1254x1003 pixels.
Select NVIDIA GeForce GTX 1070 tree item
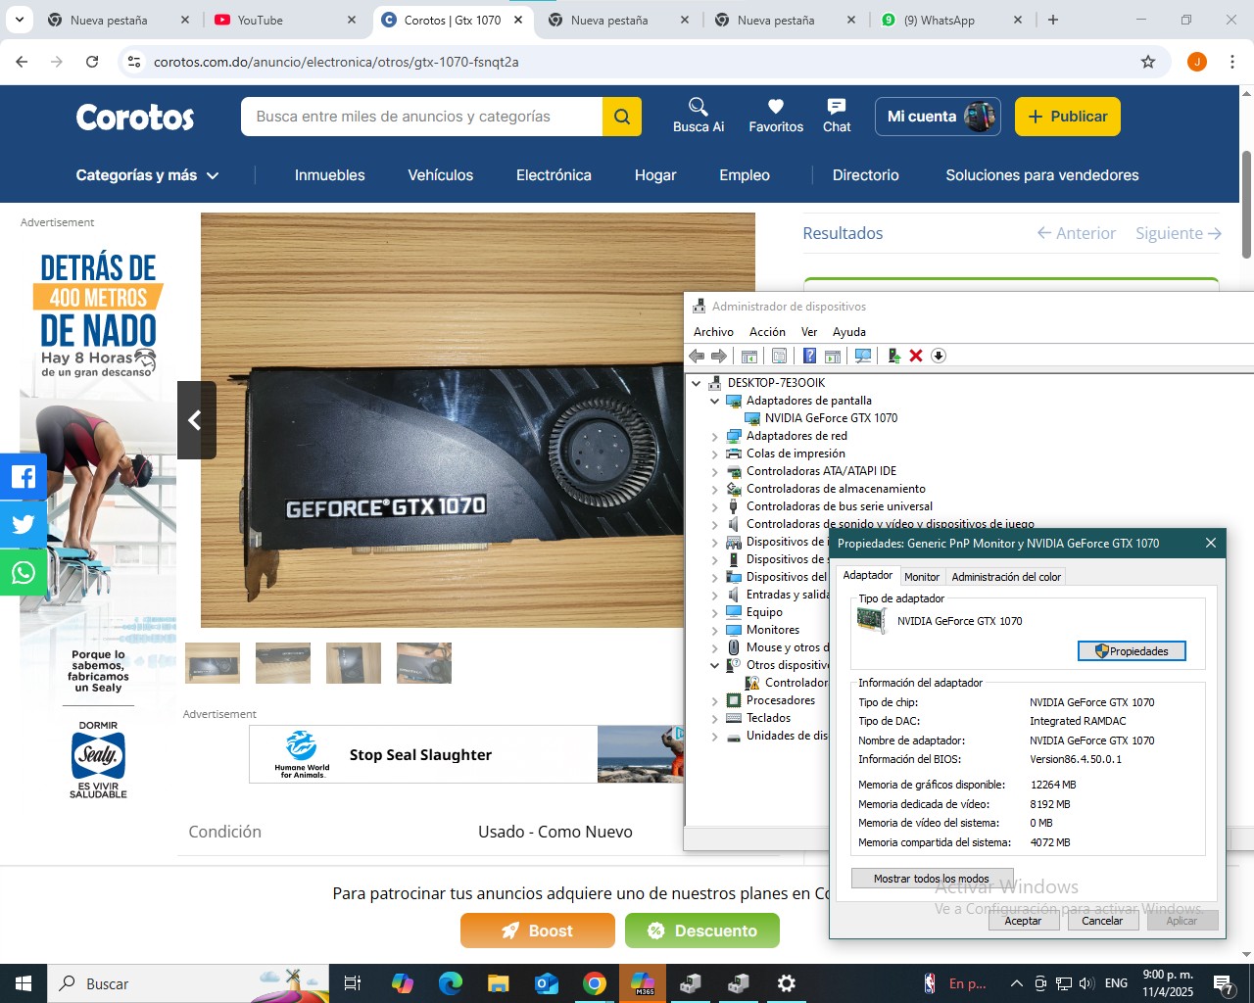[x=831, y=418]
